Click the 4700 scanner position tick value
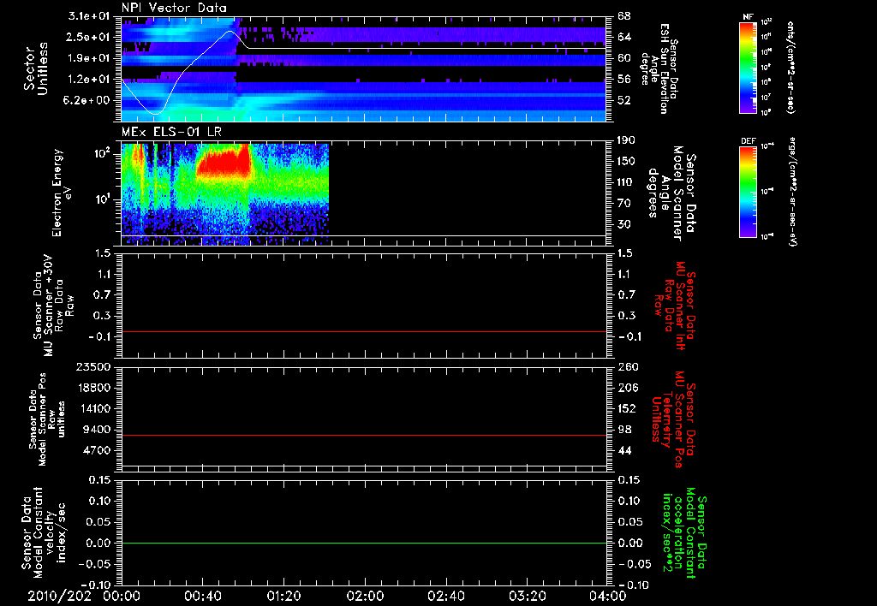 pos(96,450)
